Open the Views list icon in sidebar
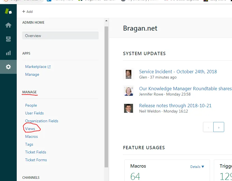Viewport: 232px width, 181px height. point(8,39)
